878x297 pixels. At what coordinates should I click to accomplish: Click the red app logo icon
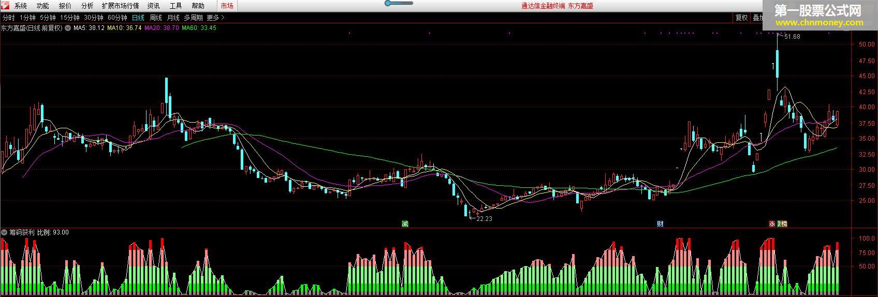(6, 6)
